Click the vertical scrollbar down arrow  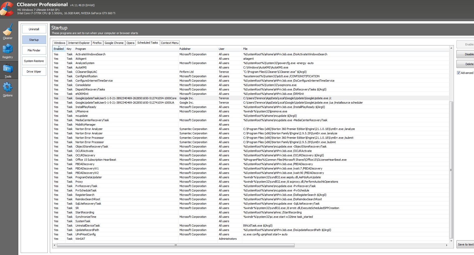(x=451, y=241)
